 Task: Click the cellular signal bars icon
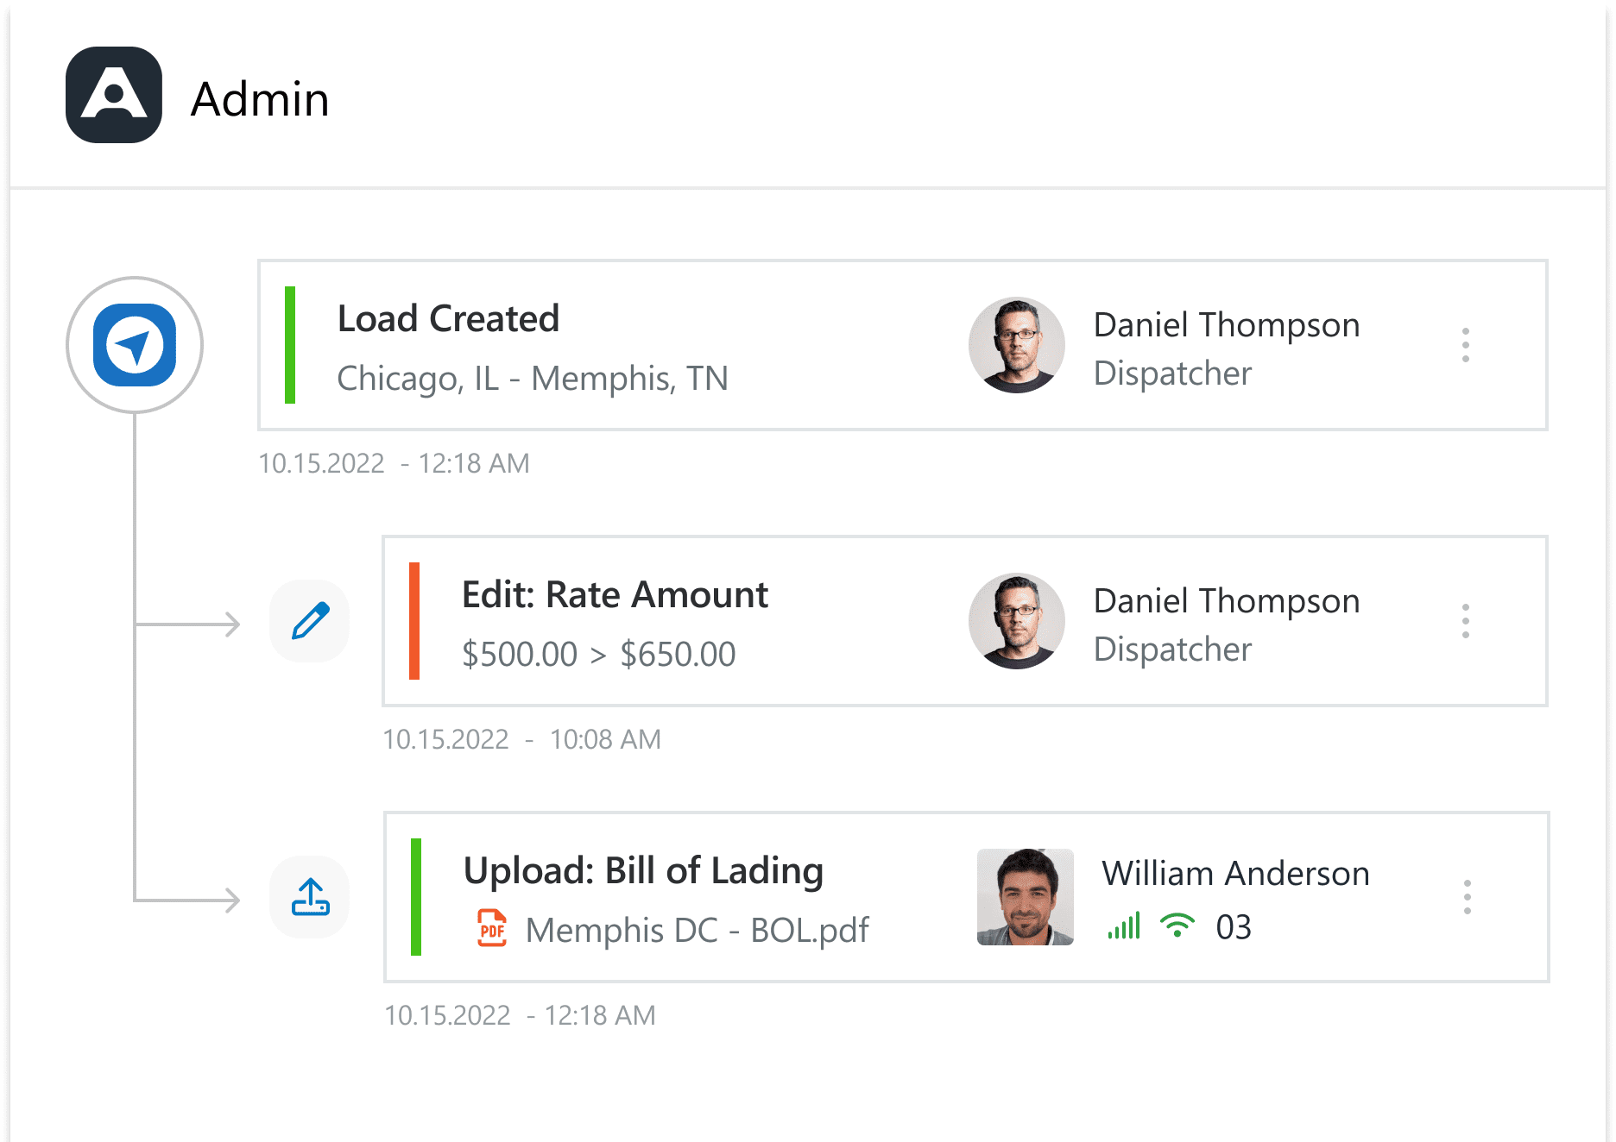pos(1124,926)
